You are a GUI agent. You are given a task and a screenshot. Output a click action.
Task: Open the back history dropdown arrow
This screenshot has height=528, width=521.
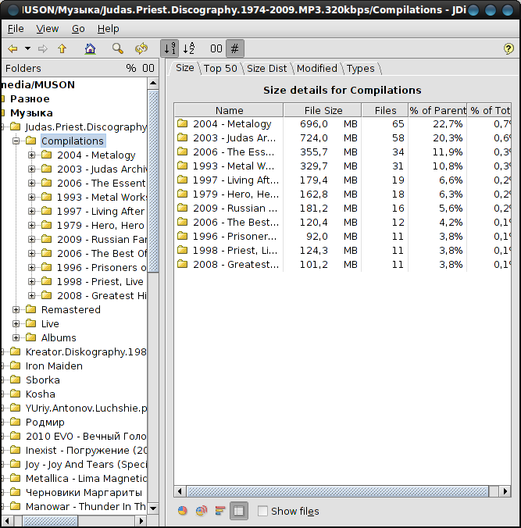27,48
